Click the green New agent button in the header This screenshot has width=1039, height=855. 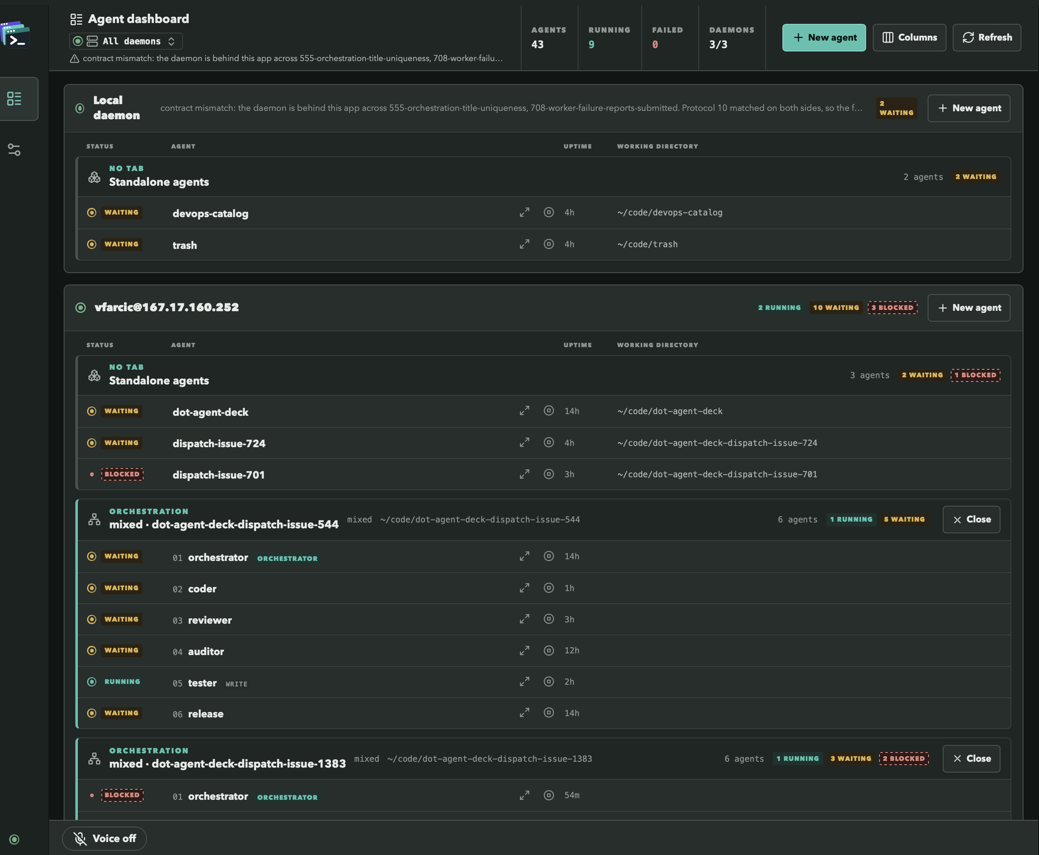tap(824, 37)
